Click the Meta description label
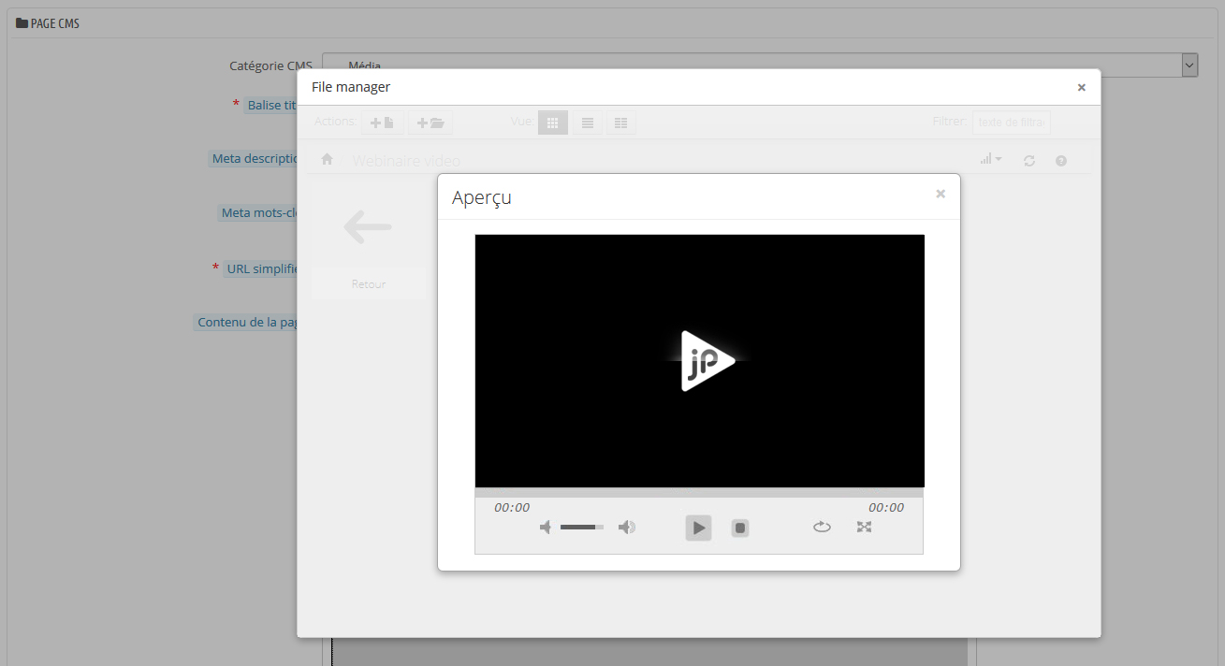 254,159
